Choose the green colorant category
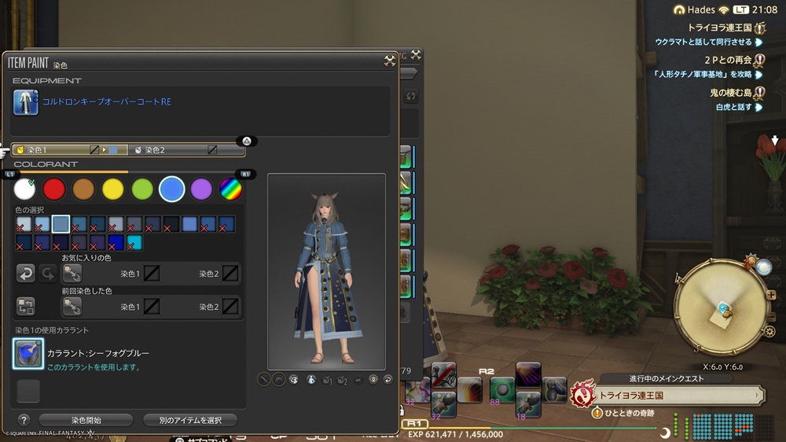Screen dimensions: 786x442 [x=142, y=190]
